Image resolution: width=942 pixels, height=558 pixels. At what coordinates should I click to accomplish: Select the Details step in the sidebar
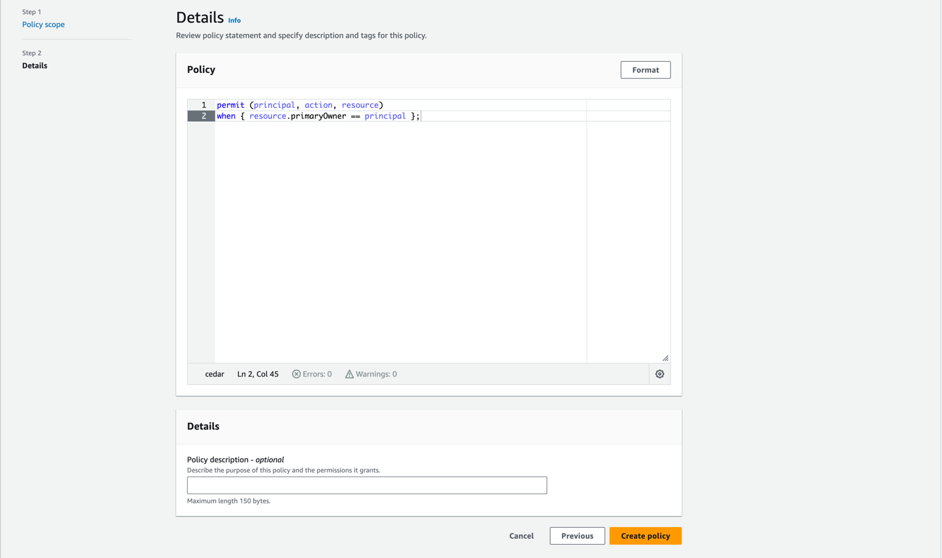[x=34, y=66]
